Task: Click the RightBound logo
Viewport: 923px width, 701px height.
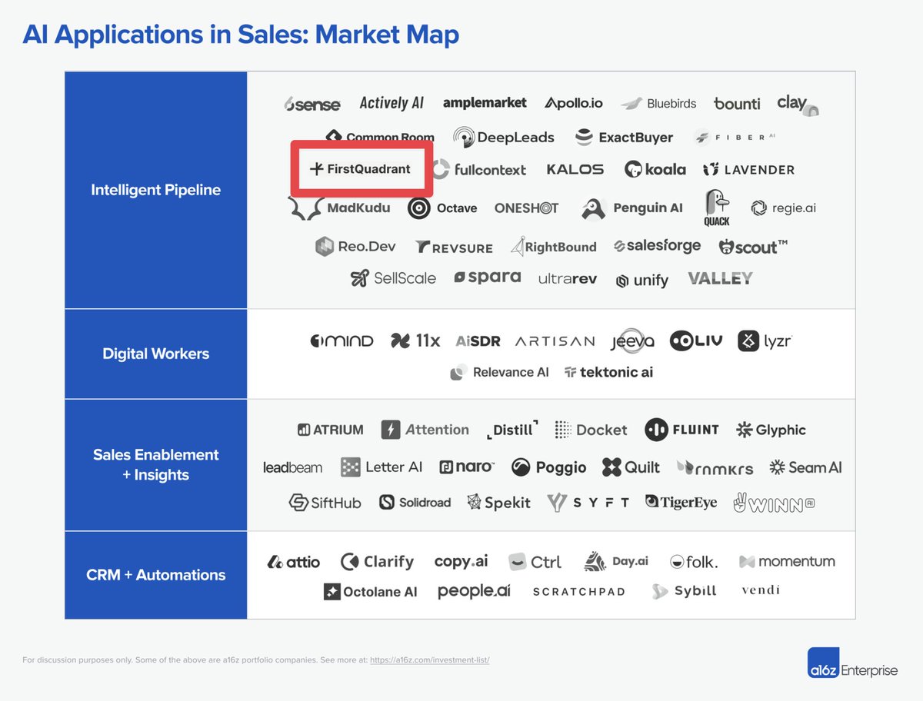Action: point(554,247)
